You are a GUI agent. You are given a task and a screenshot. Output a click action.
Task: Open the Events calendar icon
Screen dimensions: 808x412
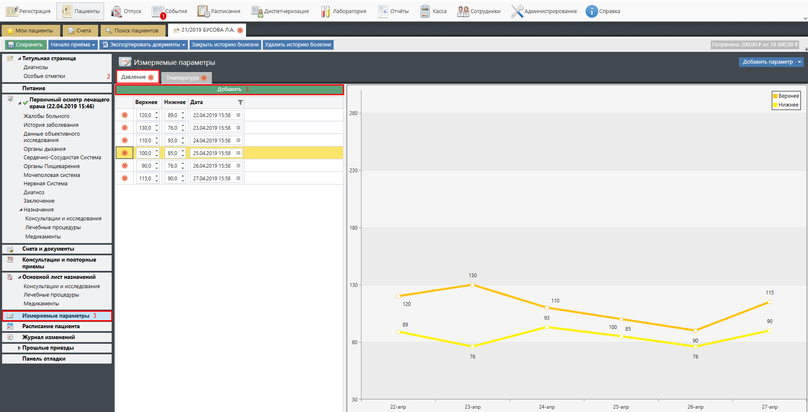(x=158, y=11)
